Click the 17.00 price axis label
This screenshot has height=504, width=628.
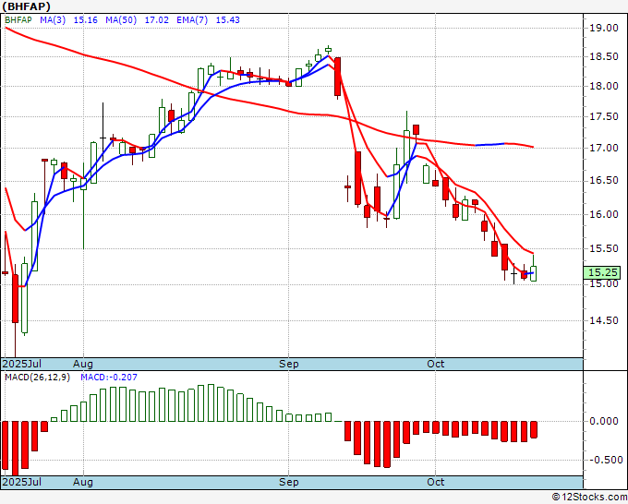(x=604, y=148)
